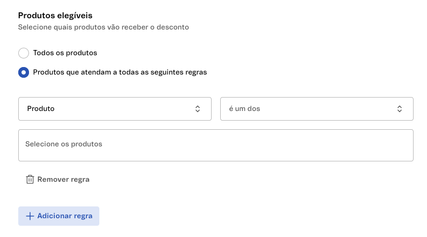Click the 'Adicionar regra' text label
427x237 pixels.
[x=64, y=216]
